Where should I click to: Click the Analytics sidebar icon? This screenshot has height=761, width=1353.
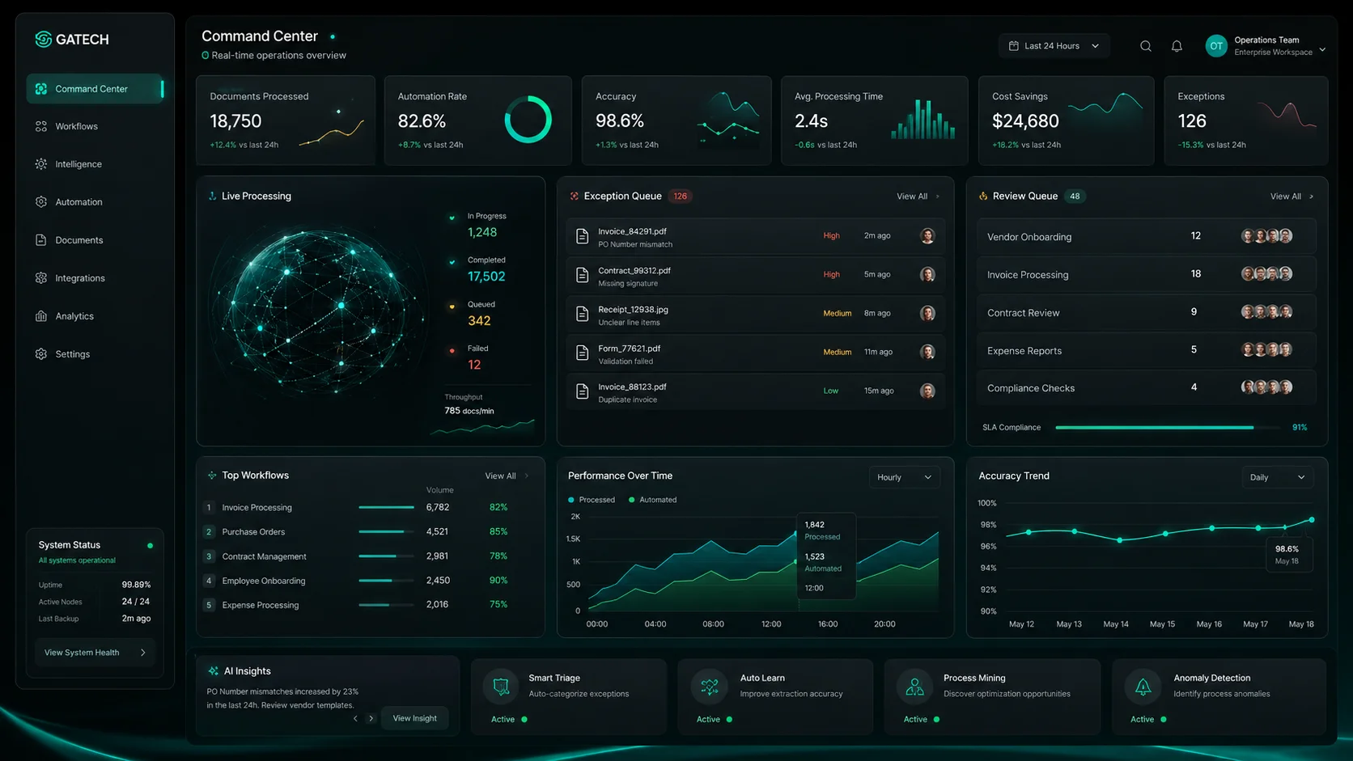tap(41, 316)
